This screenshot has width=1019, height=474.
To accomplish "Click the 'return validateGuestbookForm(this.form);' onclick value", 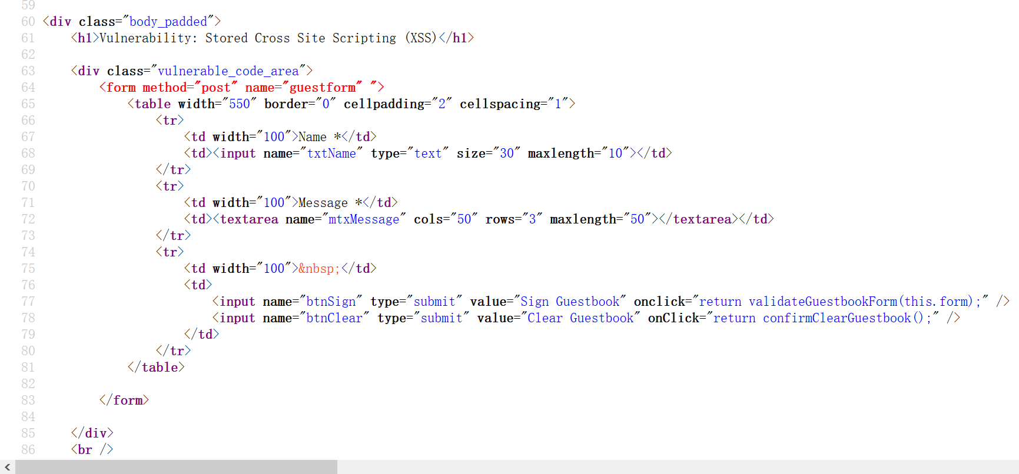I will click(x=840, y=302).
